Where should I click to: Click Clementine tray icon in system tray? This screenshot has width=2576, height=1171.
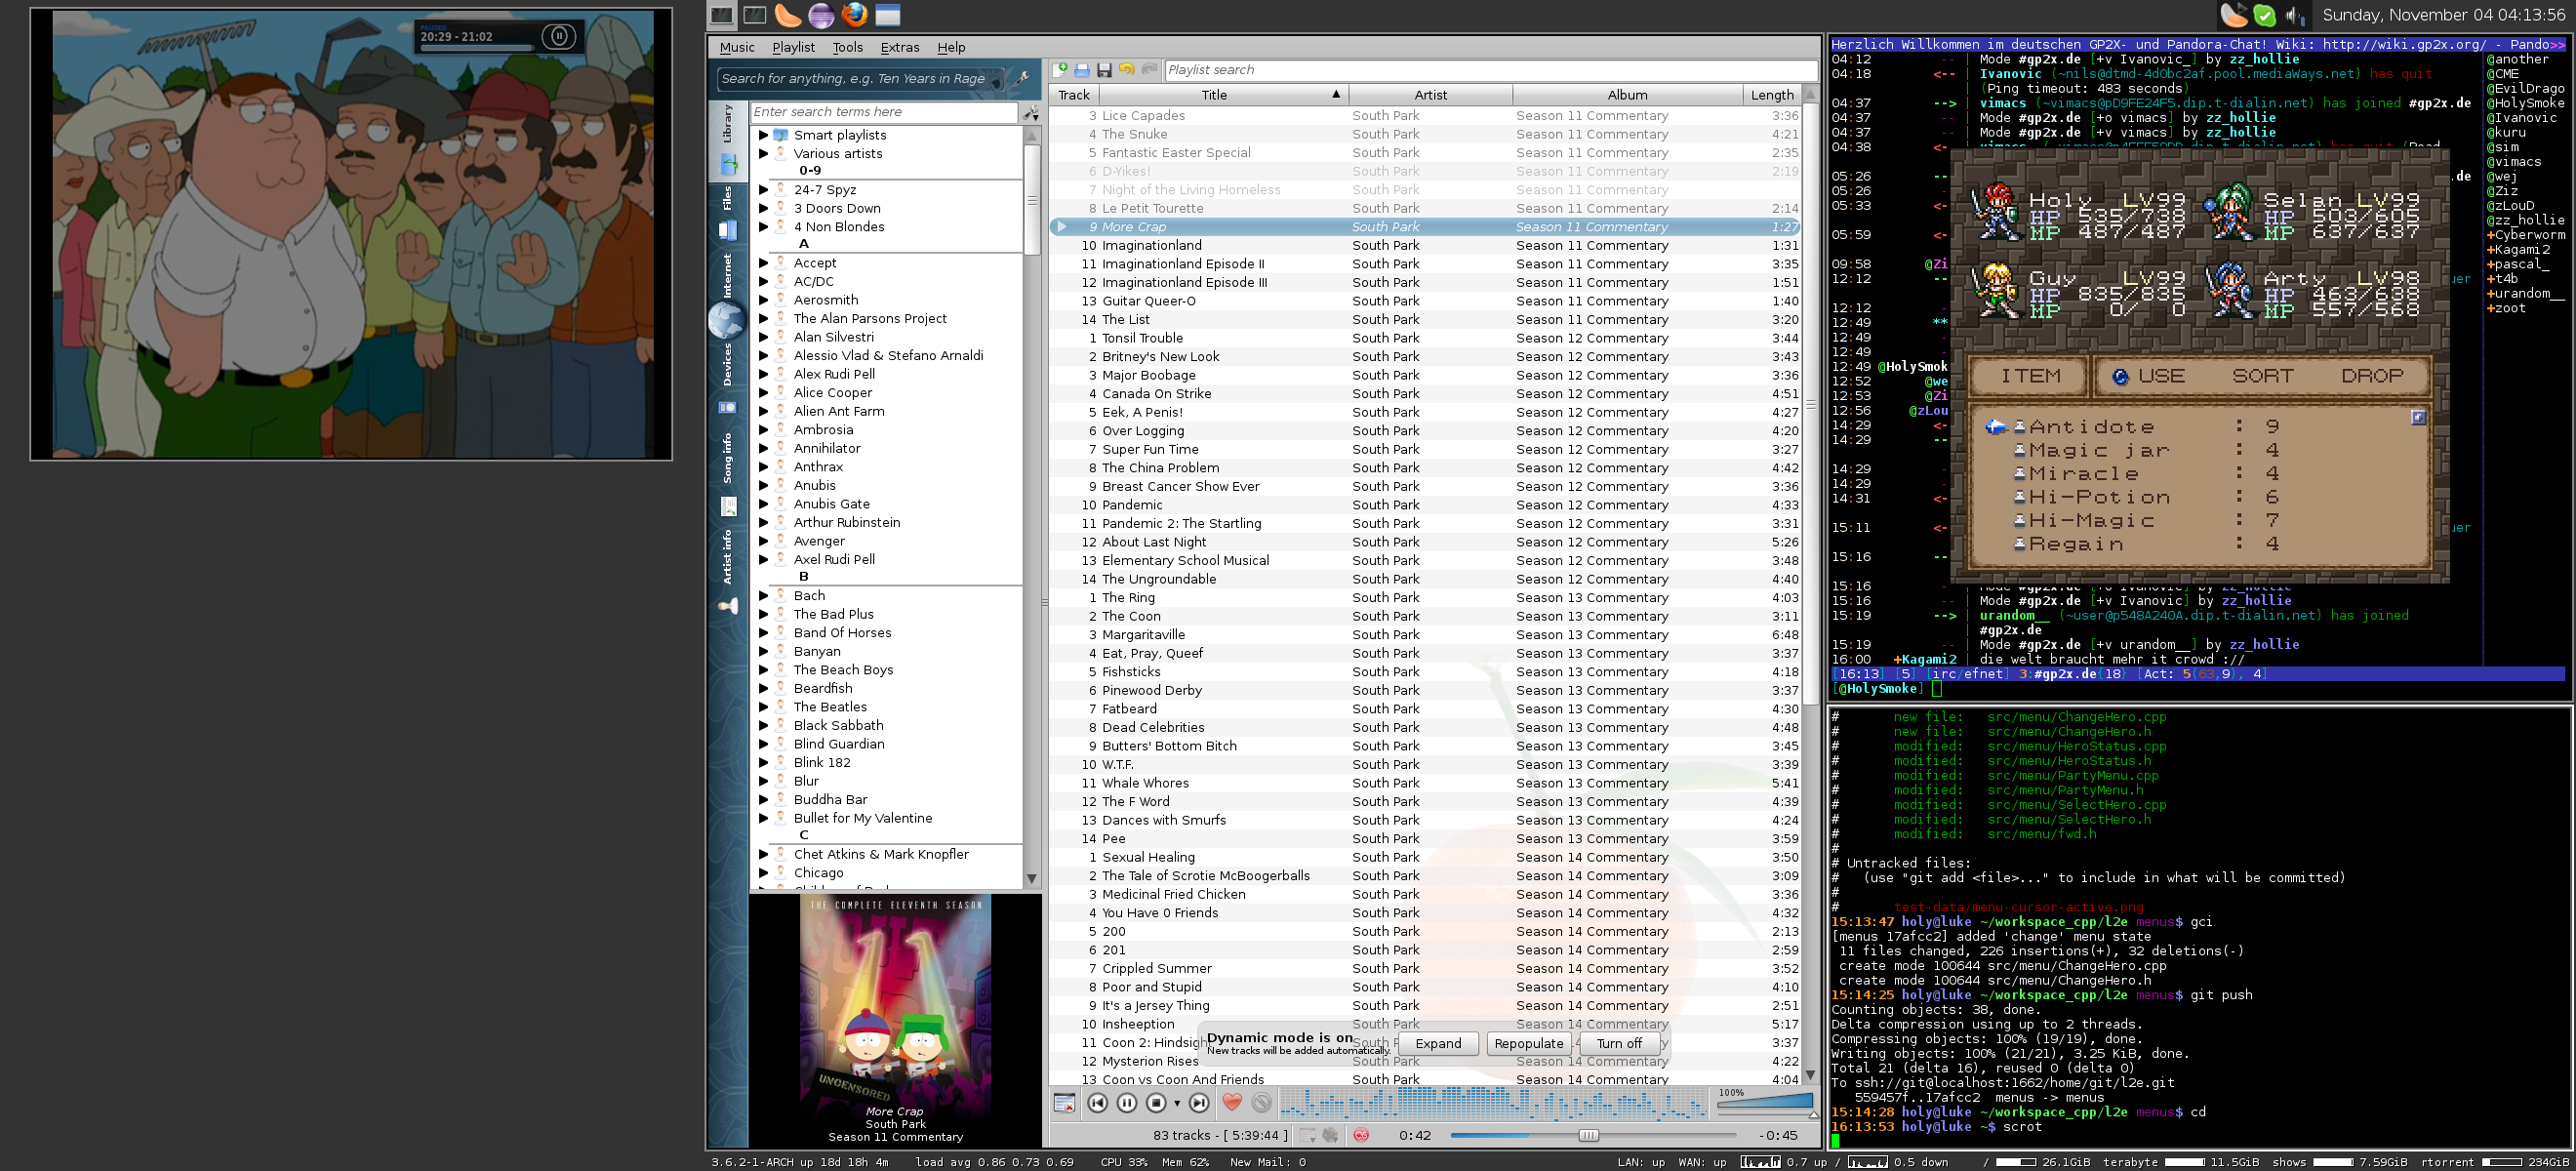point(2234,15)
